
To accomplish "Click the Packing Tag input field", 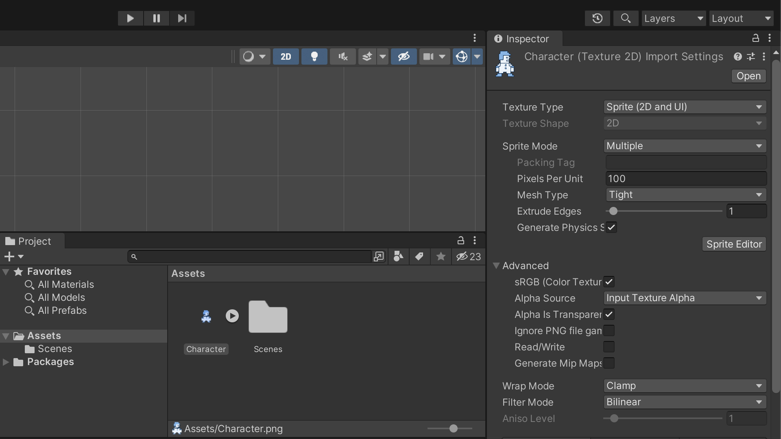I will (x=686, y=162).
